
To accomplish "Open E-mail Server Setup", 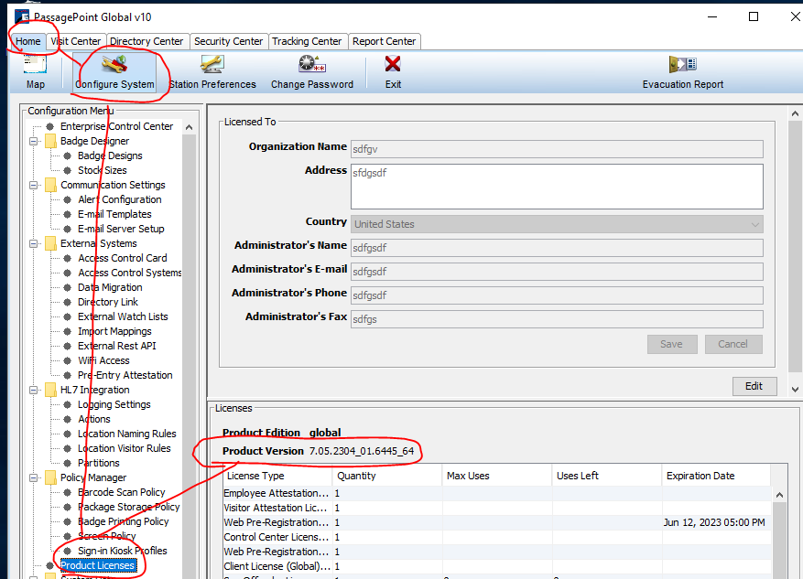I will pyautogui.click(x=121, y=230).
